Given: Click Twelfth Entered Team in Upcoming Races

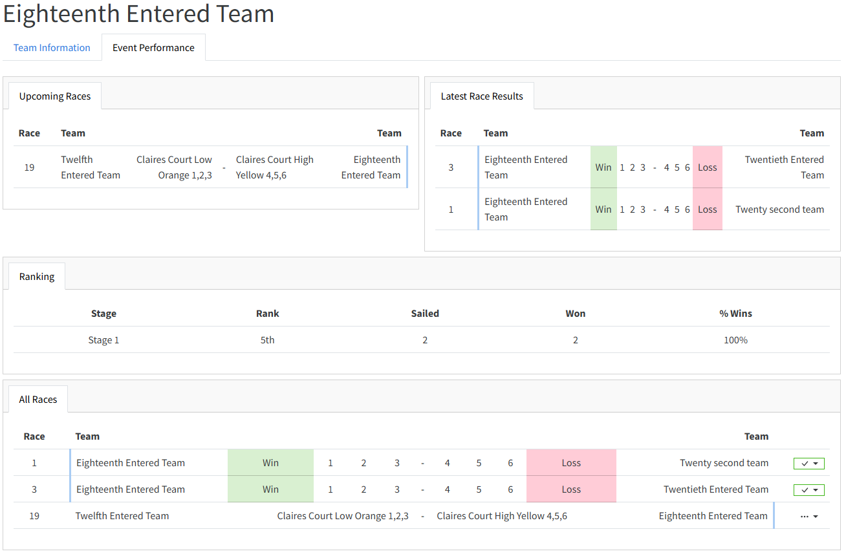Looking at the screenshot, I should 91,167.
